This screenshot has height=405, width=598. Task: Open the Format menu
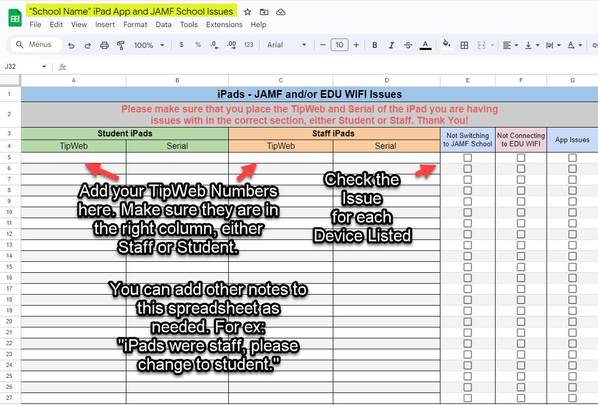point(135,24)
